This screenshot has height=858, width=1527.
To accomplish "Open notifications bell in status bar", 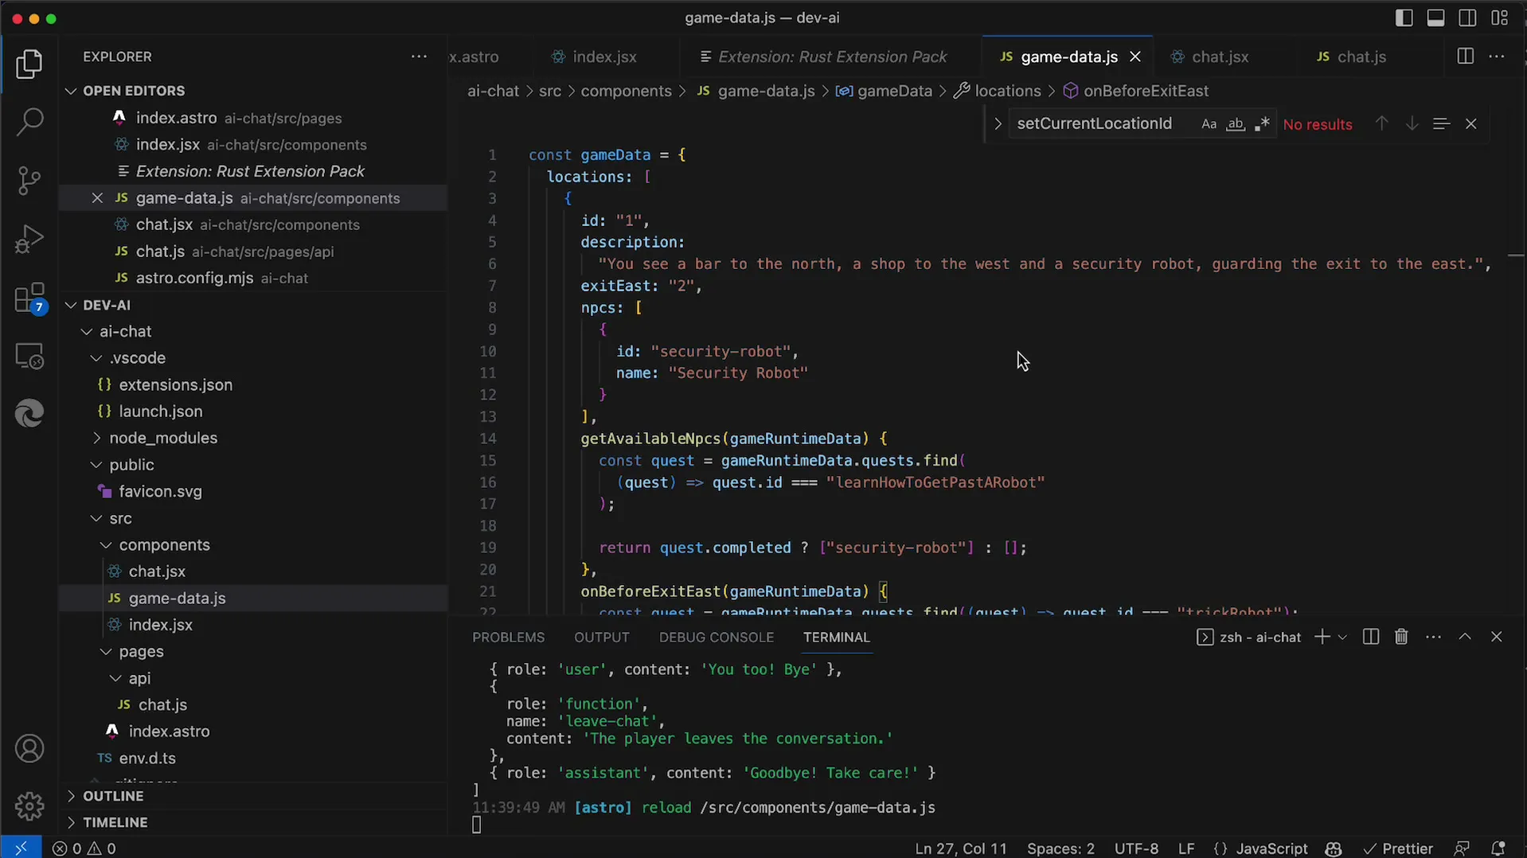I will [1498, 848].
